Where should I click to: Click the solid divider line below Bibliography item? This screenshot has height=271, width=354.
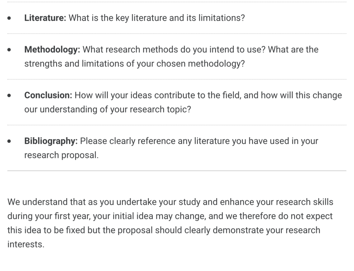coord(177,171)
